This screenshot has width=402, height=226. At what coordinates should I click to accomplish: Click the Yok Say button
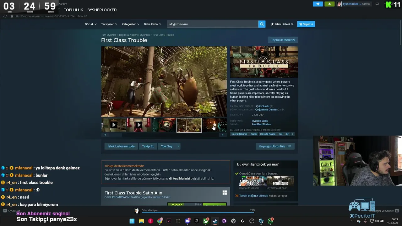pos(167,146)
